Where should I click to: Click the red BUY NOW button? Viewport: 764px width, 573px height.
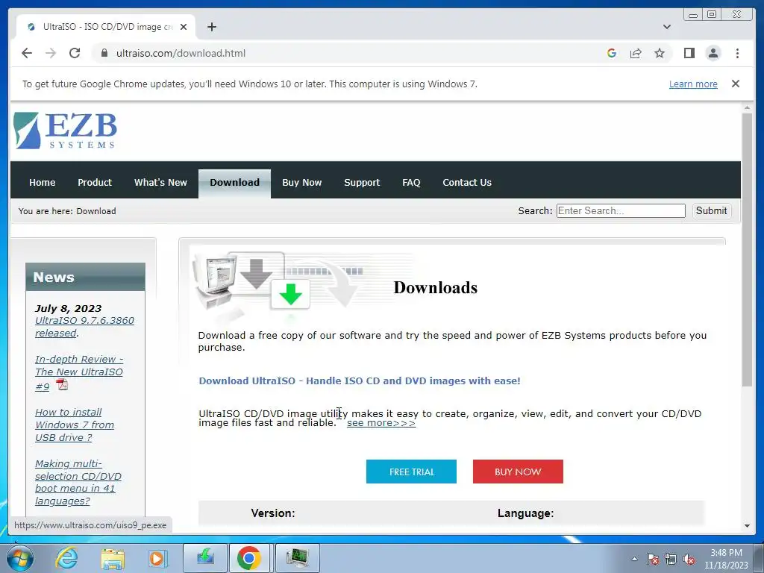point(518,472)
